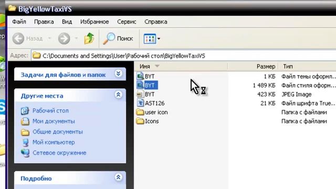Click the user icon folder name
This screenshot has width=336, height=189.
pyautogui.click(x=156, y=112)
